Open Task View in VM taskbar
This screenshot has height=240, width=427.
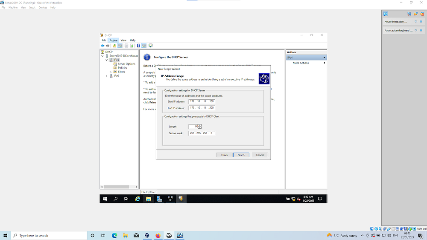(126, 199)
